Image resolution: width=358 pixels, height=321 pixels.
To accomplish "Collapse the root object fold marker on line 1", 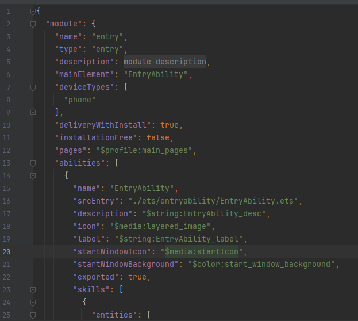I will coord(33,11).
